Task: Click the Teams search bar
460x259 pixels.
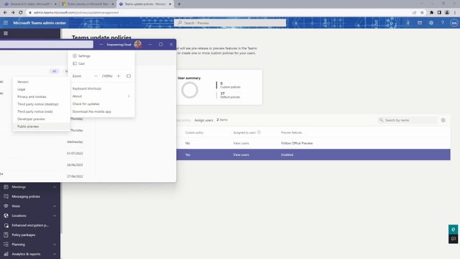Action: tap(47, 44)
